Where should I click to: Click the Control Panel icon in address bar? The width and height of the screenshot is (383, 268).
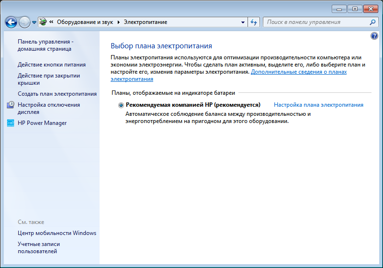(x=43, y=22)
